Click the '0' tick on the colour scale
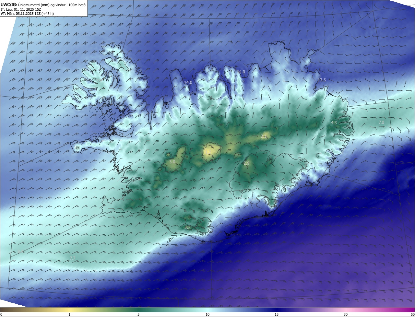The image size is (415, 317). [1, 314]
